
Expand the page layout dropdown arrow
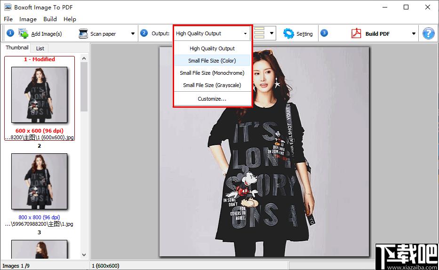pyautogui.click(x=271, y=33)
